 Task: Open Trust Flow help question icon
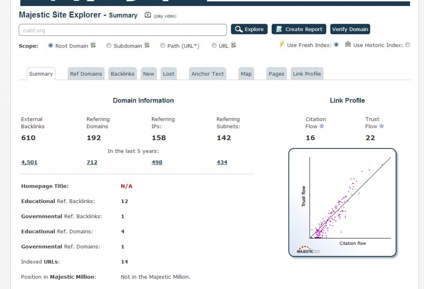tap(381, 126)
